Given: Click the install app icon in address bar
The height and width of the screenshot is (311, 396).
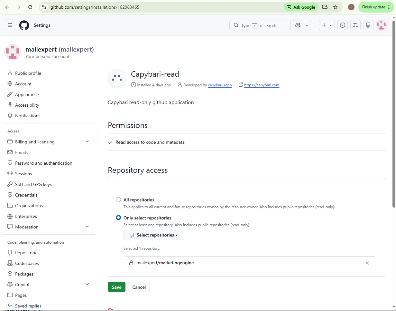Looking at the screenshot, I should [x=325, y=7].
